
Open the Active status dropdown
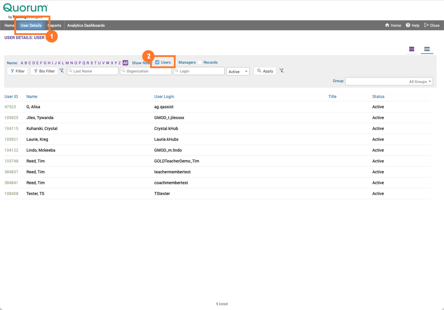pyautogui.click(x=238, y=72)
